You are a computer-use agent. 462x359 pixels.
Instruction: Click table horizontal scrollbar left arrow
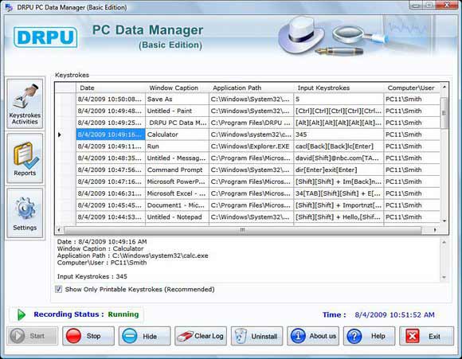[x=59, y=230]
